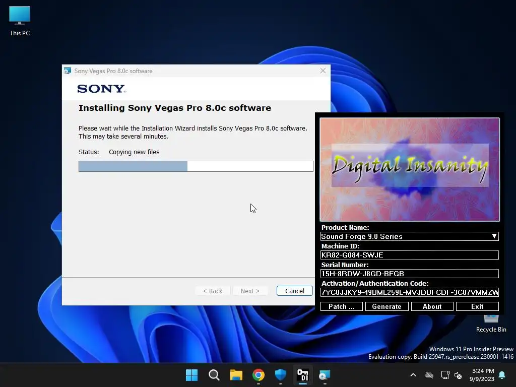
Task: Switch to Google Chrome in the taskbar
Action: coord(259,375)
